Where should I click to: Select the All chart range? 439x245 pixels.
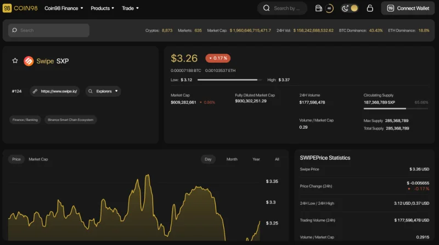[277, 159]
